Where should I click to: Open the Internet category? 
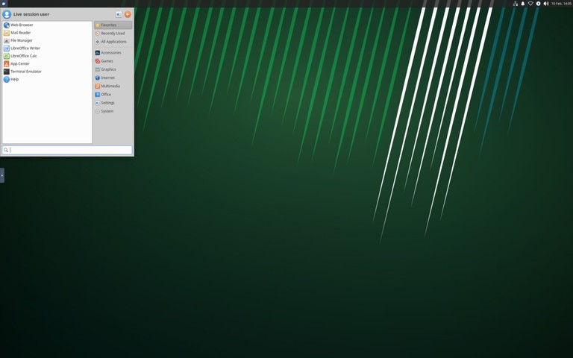click(113, 78)
